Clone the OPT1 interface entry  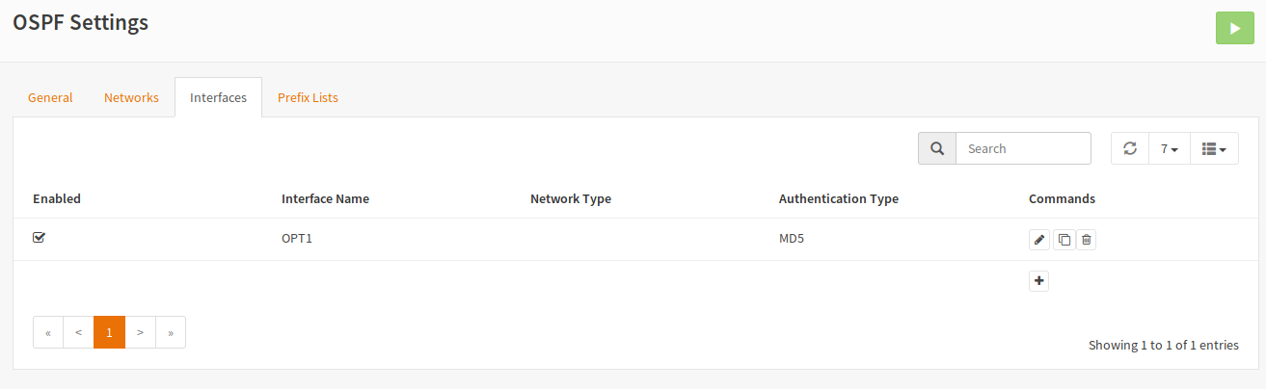click(1063, 240)
